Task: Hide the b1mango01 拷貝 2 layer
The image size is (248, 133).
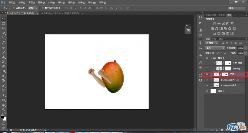Action: tap(207, 80)
